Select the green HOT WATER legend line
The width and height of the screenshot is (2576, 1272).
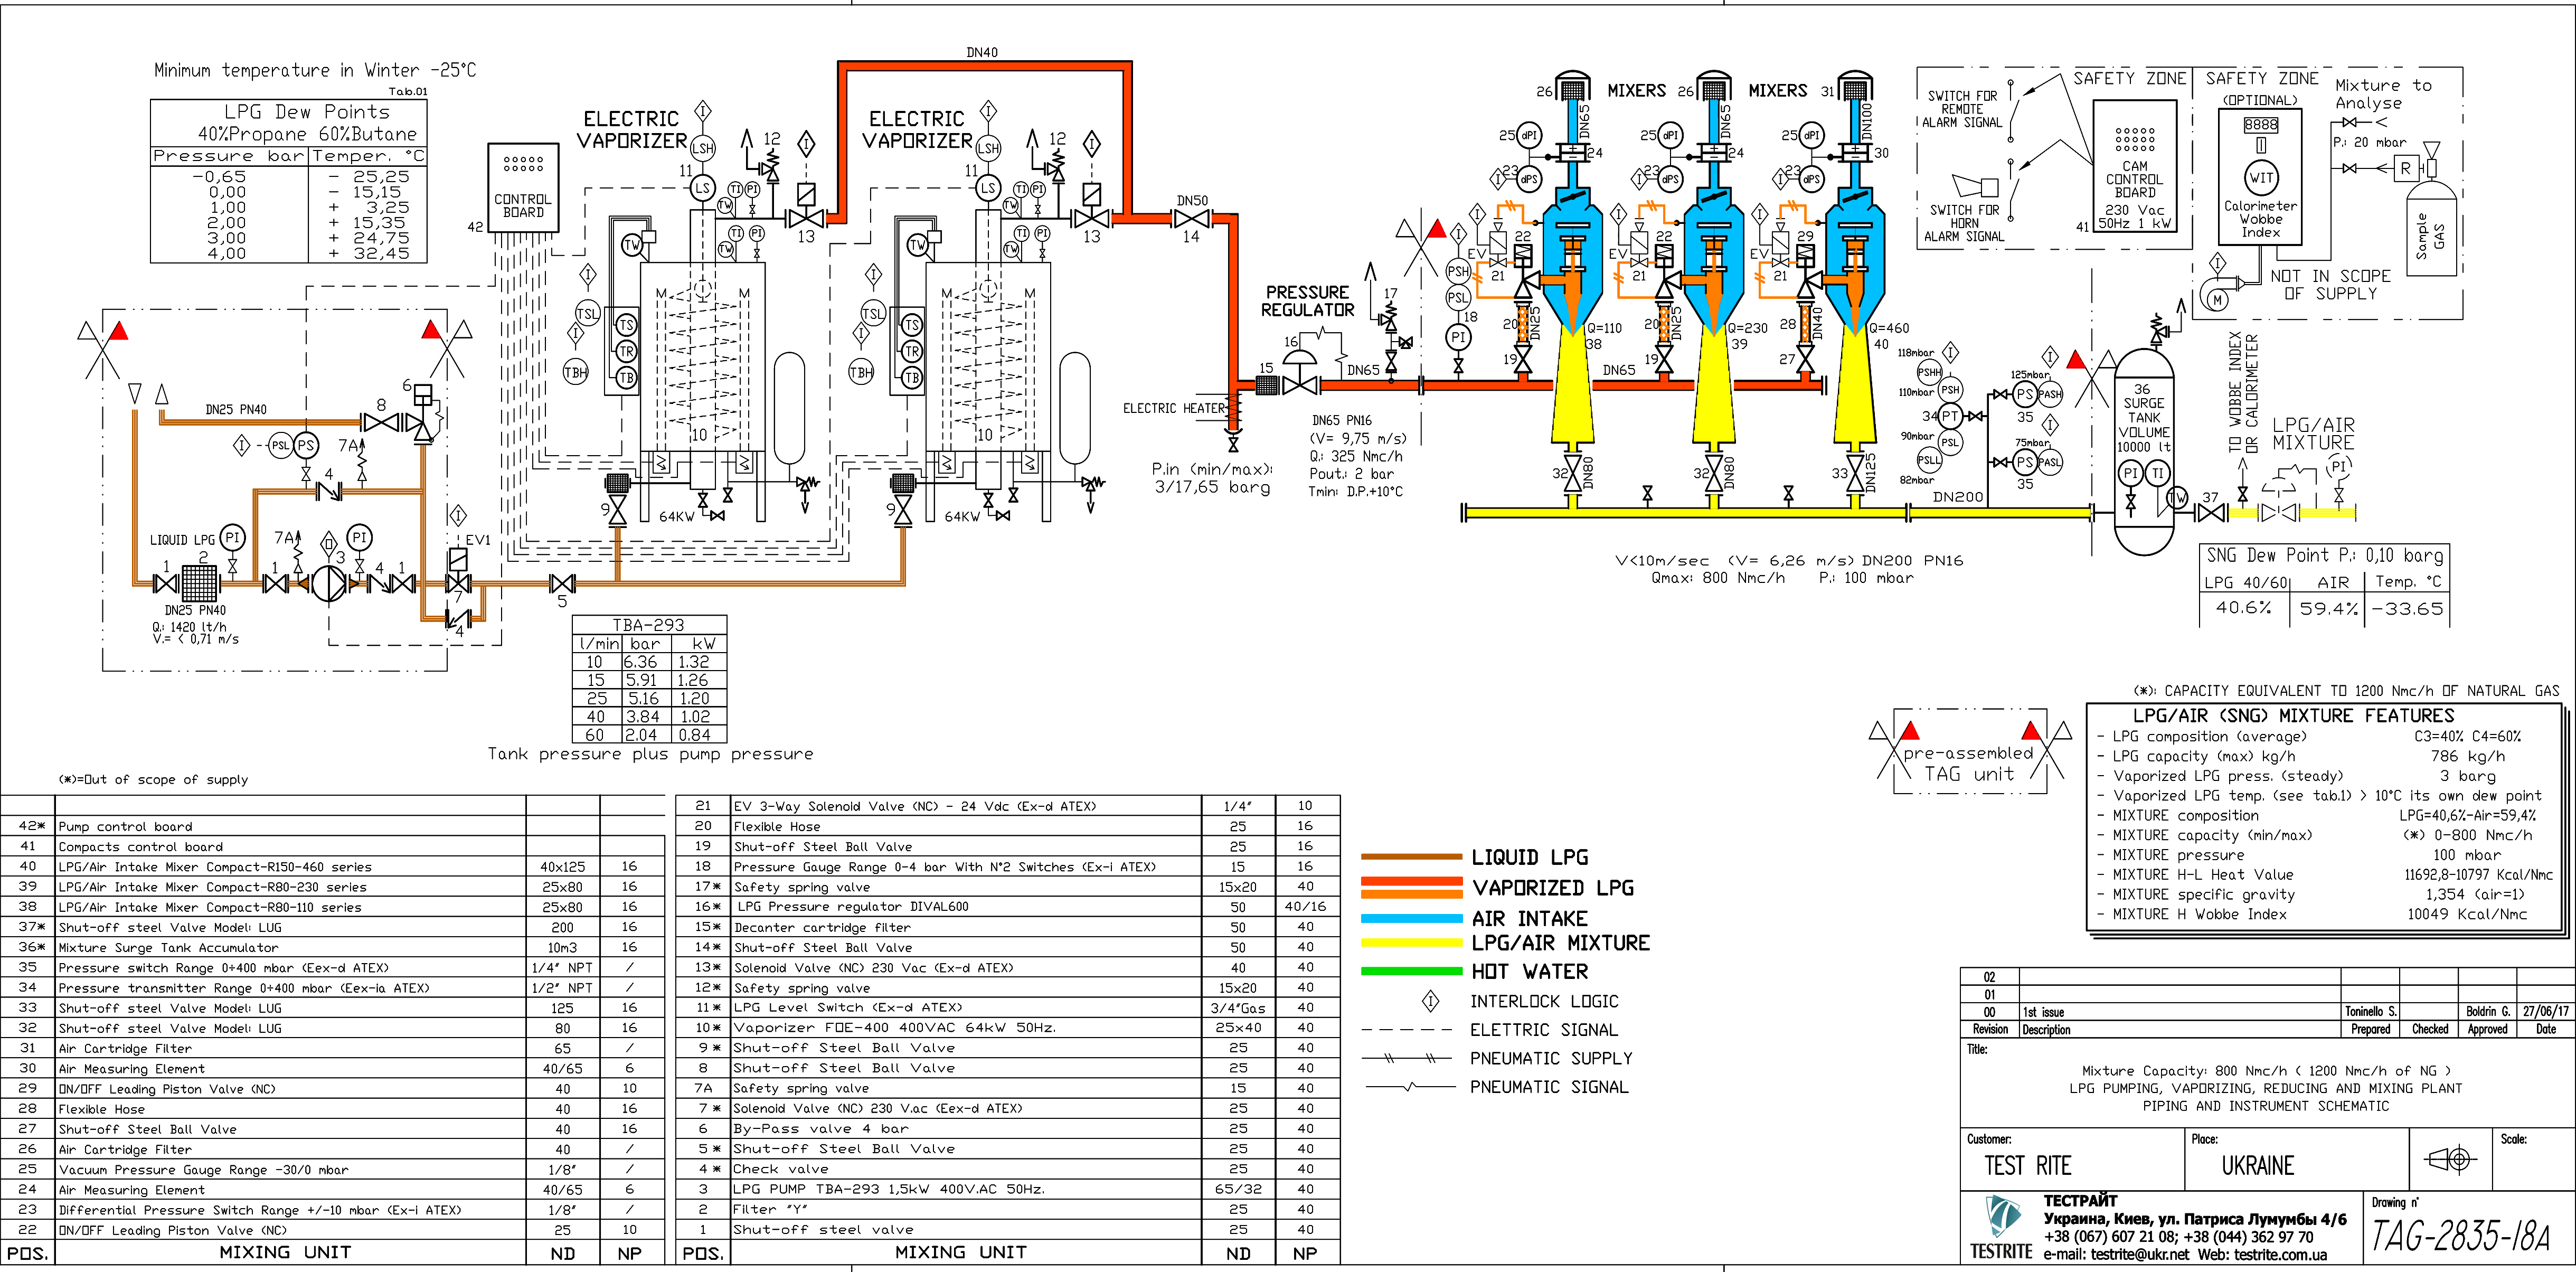(x=1411, y=971)
